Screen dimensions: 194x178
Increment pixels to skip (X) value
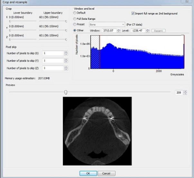pos(66,52)
